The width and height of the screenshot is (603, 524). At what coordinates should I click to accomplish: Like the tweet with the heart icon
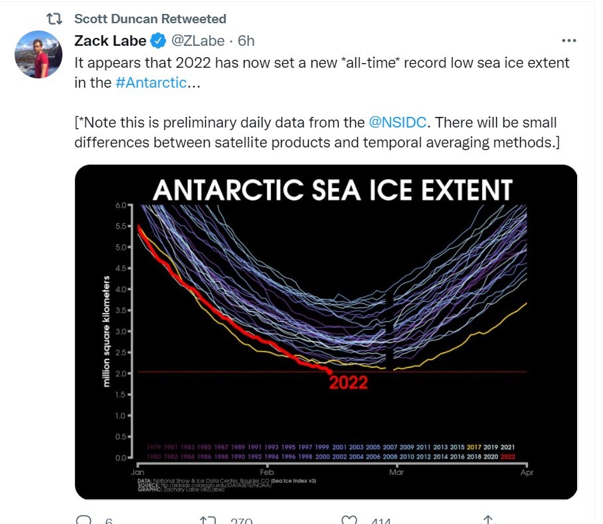(349, 520)
